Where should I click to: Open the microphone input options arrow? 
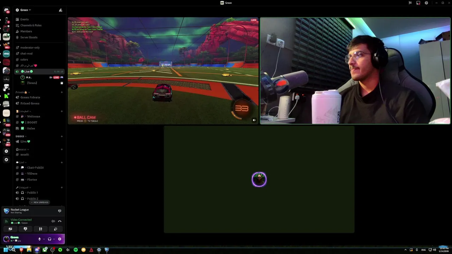coord(44,239)
